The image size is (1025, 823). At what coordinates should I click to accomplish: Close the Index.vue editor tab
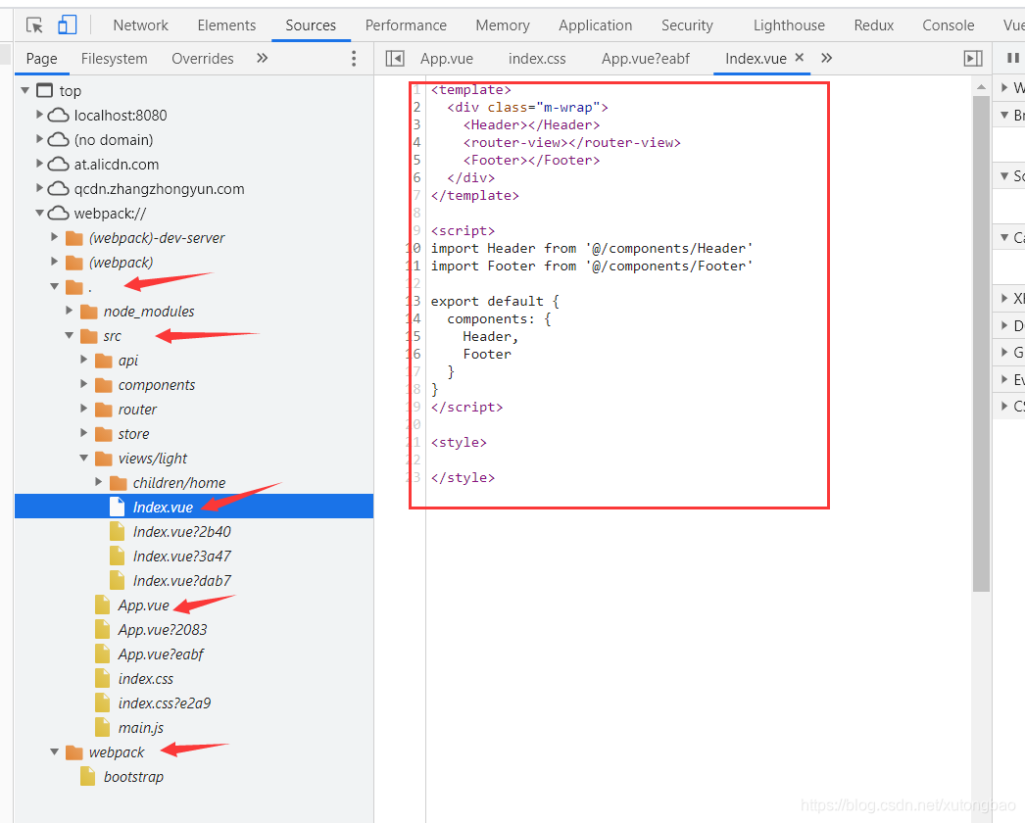(x=799, y=58)
